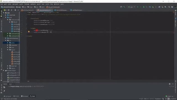Collapse the layout folder
The height and width of the screenshot is (100, 177).
tap(8, 50)
